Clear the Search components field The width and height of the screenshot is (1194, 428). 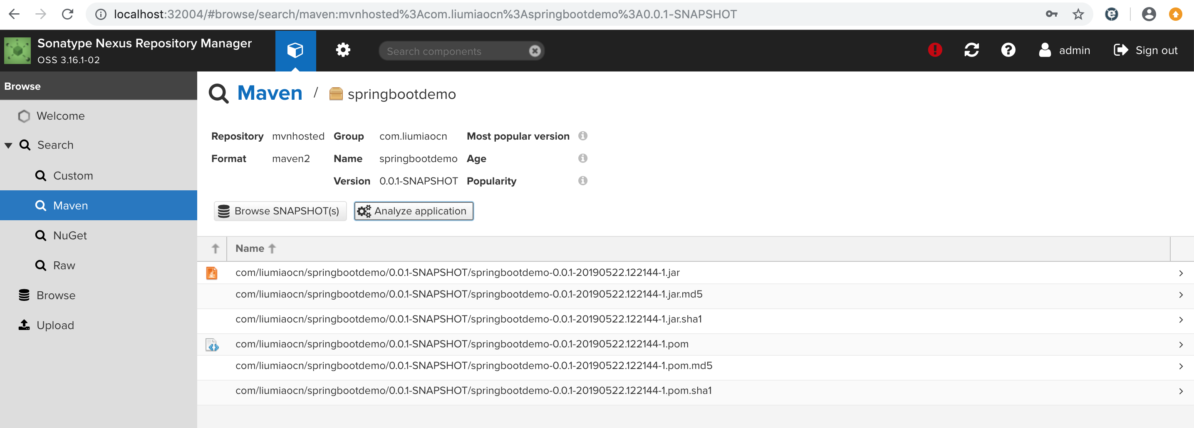[535, 51]
